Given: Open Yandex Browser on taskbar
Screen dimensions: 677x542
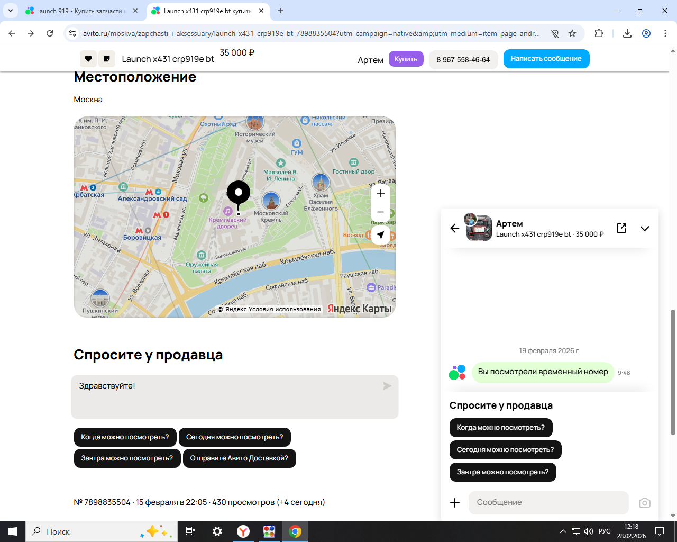Looking at the screenshot, I should [x=243, y=531].
